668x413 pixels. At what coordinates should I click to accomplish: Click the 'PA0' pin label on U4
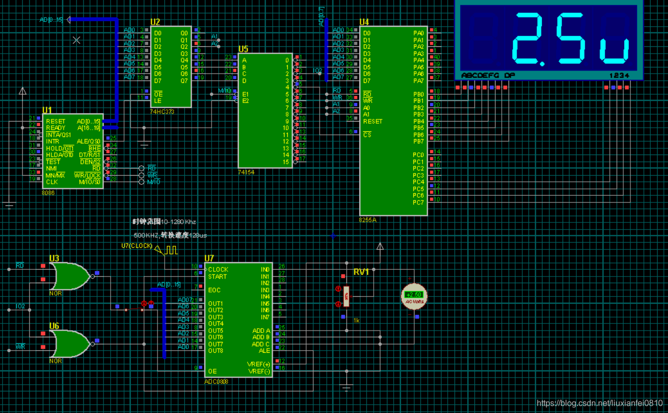click(x=418, y=33)
